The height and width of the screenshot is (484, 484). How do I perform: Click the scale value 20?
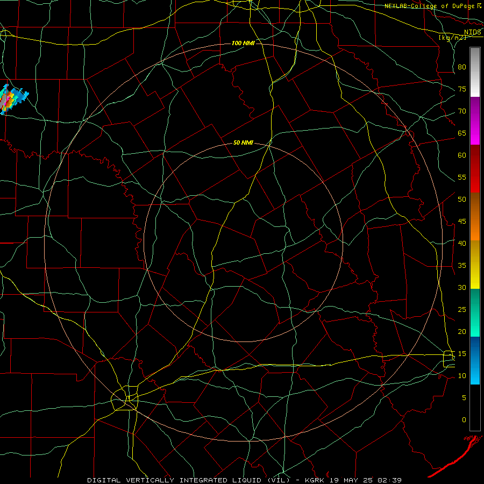(462, 331)
